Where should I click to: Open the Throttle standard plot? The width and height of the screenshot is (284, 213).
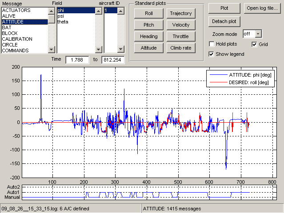coord(181,36)
